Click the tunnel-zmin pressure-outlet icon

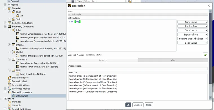[x=18, y=56]
